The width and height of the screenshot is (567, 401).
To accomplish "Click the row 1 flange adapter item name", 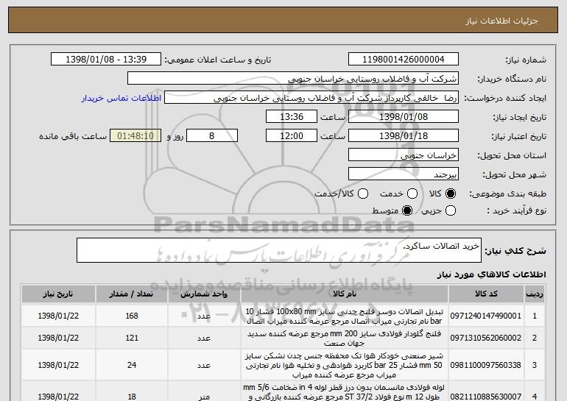I will [x=345, y=316].
